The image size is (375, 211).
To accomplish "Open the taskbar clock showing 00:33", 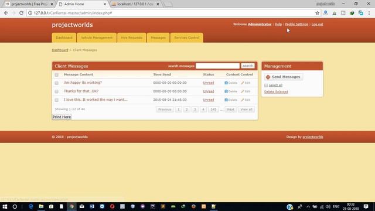I will [350, 206].
